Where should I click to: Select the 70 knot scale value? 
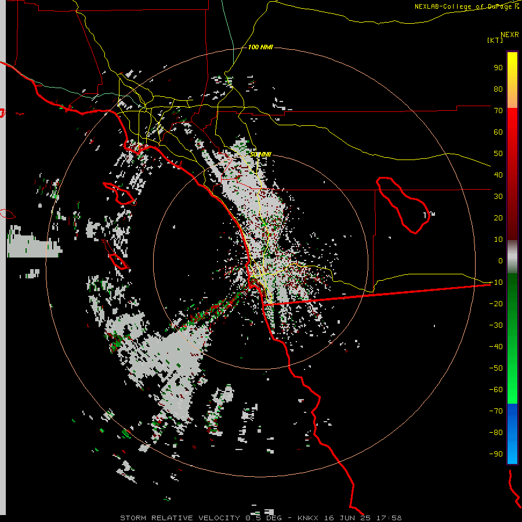point(498,111)
